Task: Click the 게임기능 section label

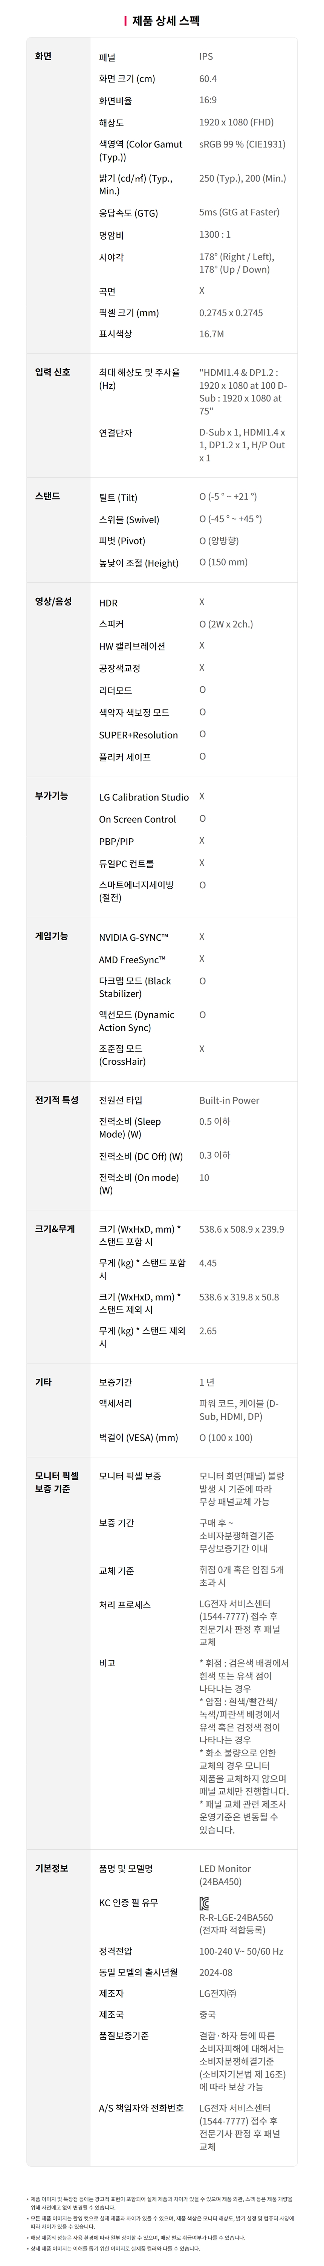Action: click(51, 936)
